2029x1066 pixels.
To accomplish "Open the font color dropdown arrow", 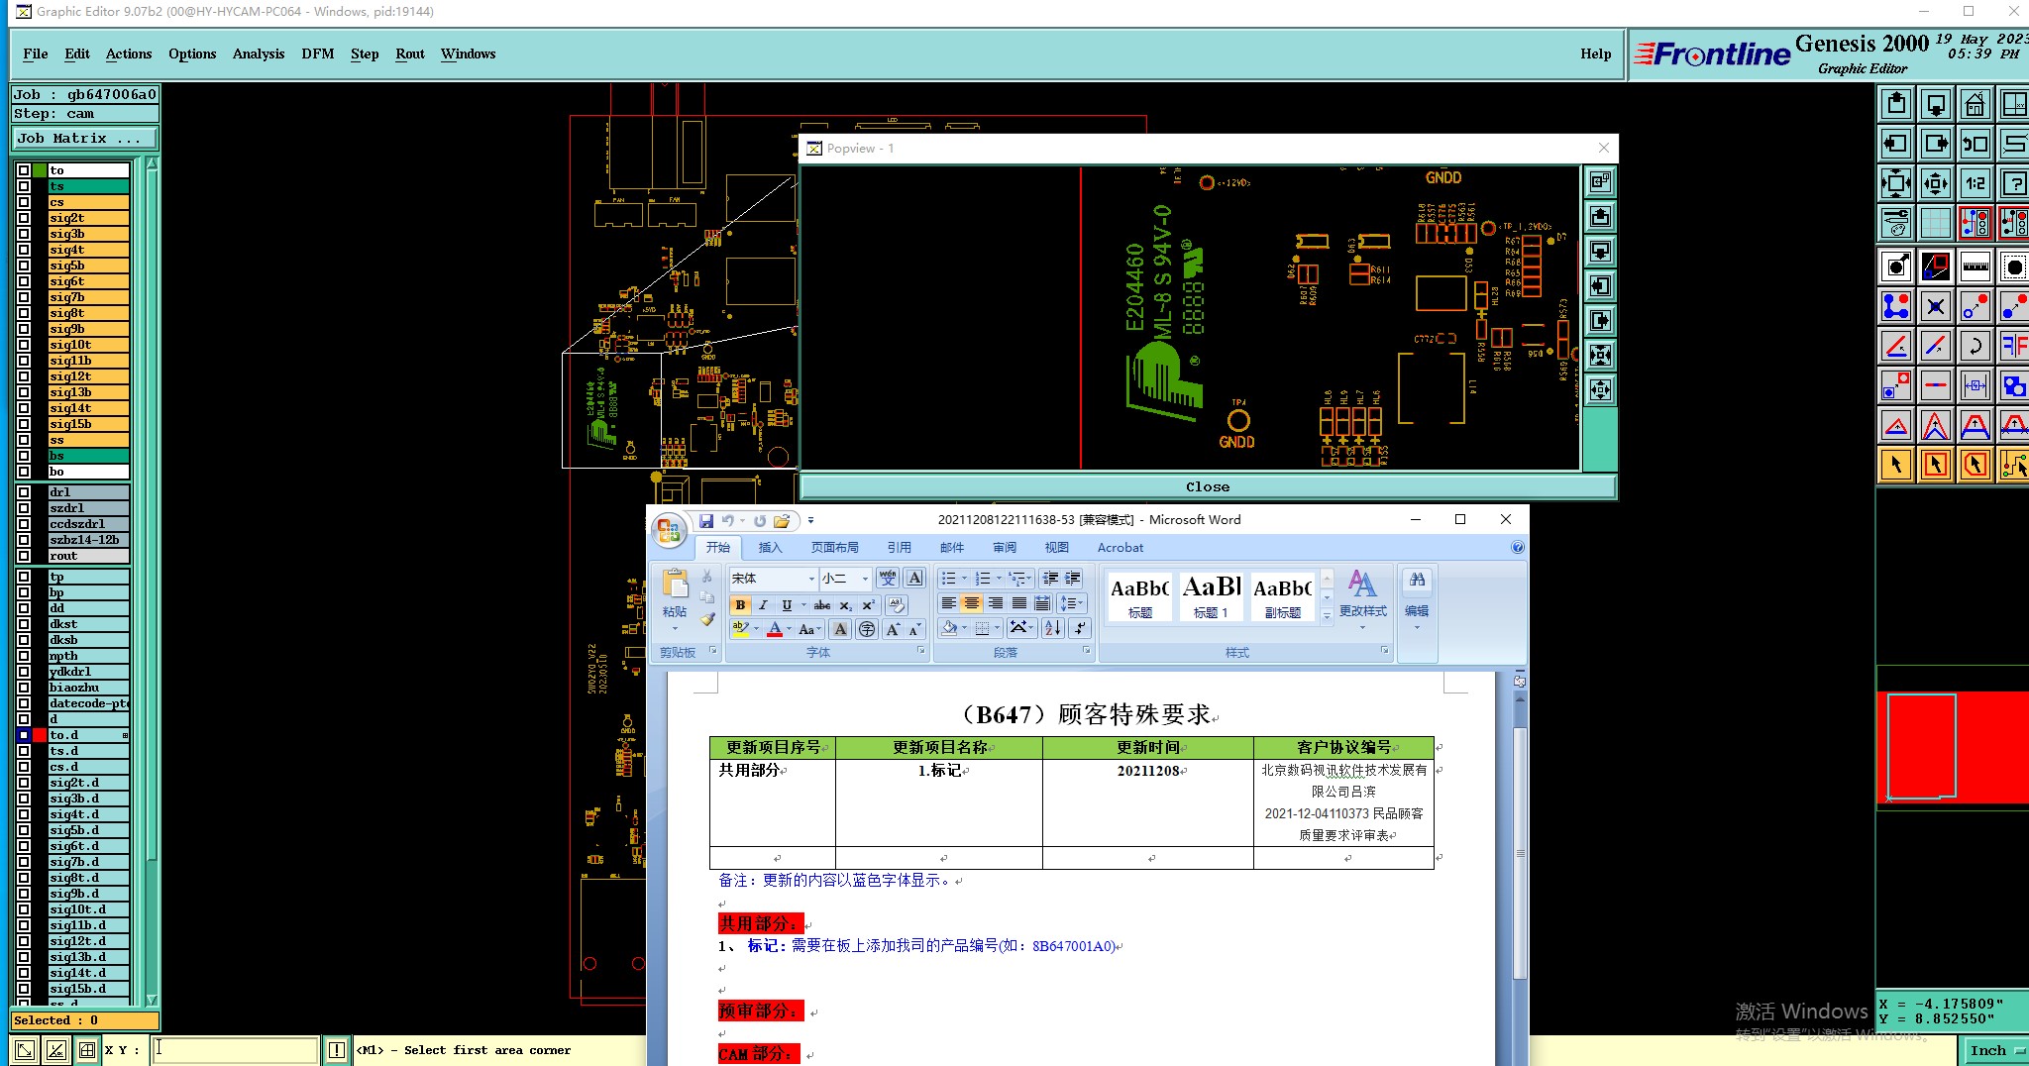I will click(x=789, y=629).
